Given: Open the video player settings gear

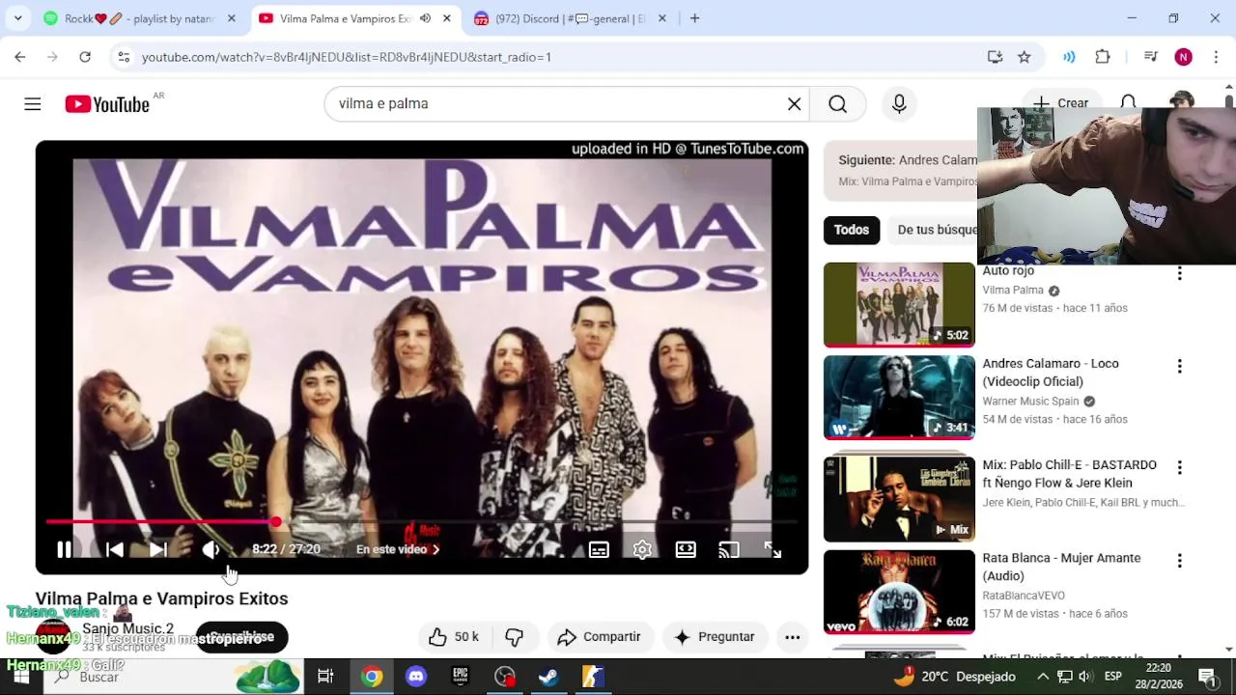Looking at the screenshot, I should click(x=642, y=549).
